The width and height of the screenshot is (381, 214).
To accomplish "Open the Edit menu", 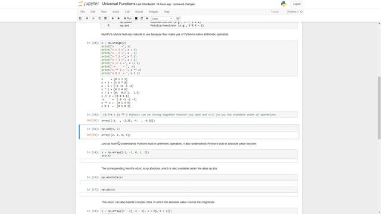I will click(x=93, y=12).
